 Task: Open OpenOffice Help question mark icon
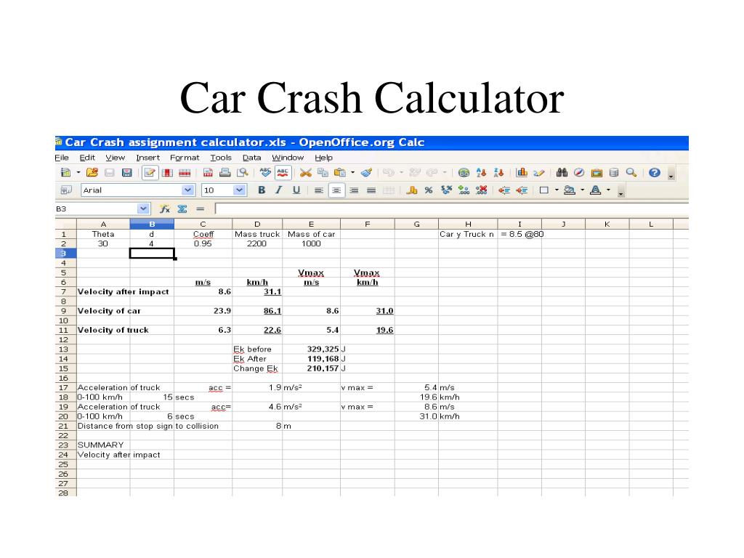pyautogui.click(x=655, y=173)
